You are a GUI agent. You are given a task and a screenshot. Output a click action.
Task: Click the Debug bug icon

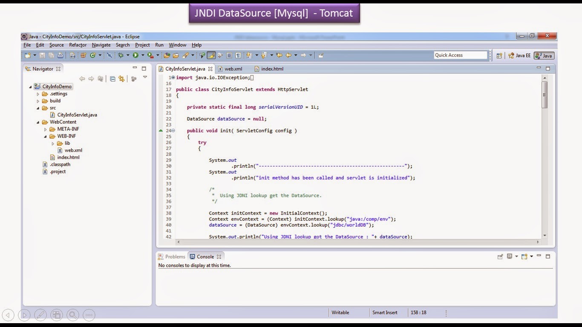point(121,55)
